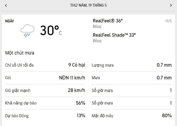Screen dimensions: 177x126
Task: Open the RealFeel® 36° label
Action: pyautogui.click(x=108, y=21)
